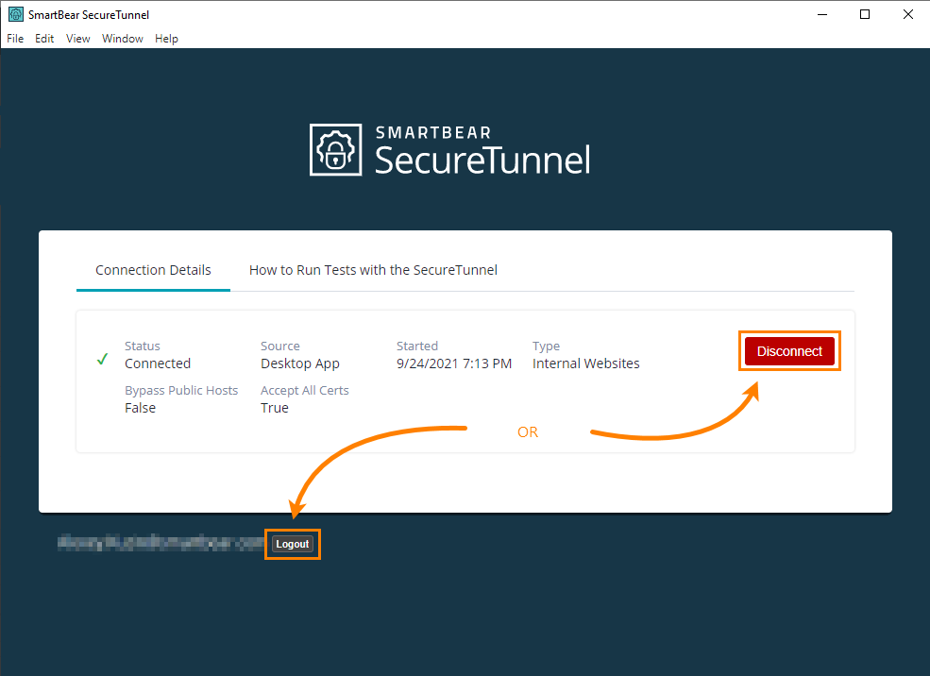Click the Accept All Certs True value
Viewport: 930px width, 676px height.
coord(275,408)
